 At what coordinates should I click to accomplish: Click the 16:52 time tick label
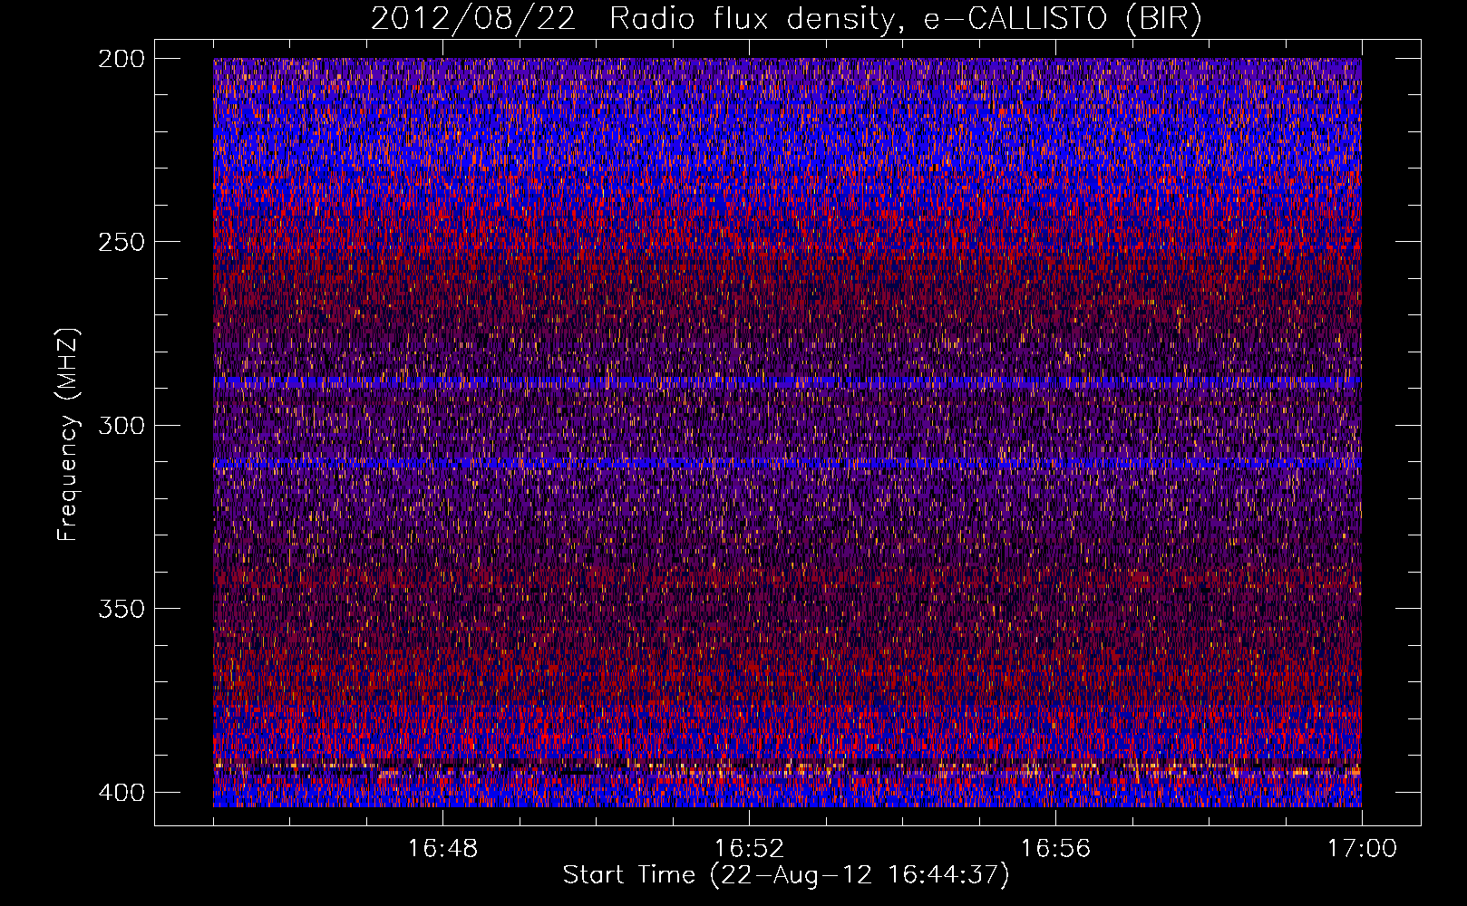[749, 849]
